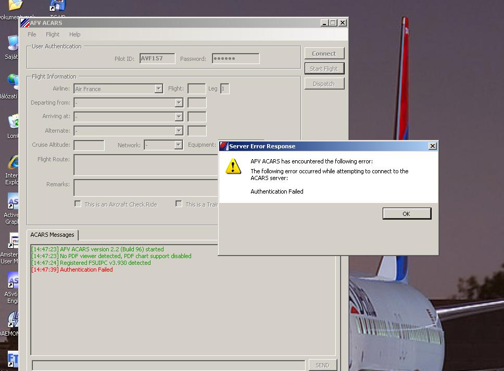Click the Start Flight button
The height and width of the screenshot is (371, 504).
(x=324, y=69)
